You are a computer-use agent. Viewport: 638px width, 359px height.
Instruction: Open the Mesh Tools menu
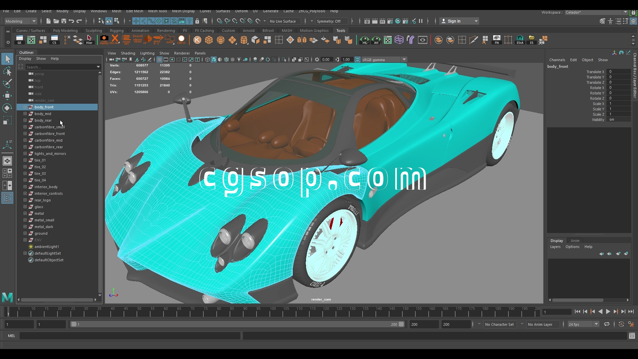tap(158, 11)
